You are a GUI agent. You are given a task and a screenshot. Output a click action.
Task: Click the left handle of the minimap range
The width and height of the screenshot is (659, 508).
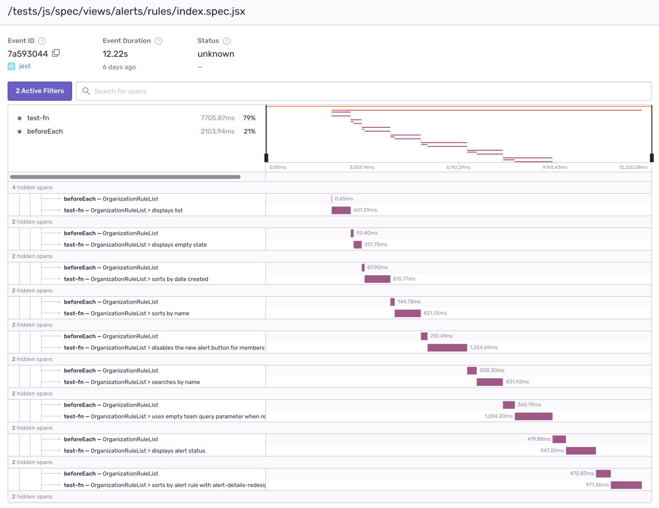(266, 158)
